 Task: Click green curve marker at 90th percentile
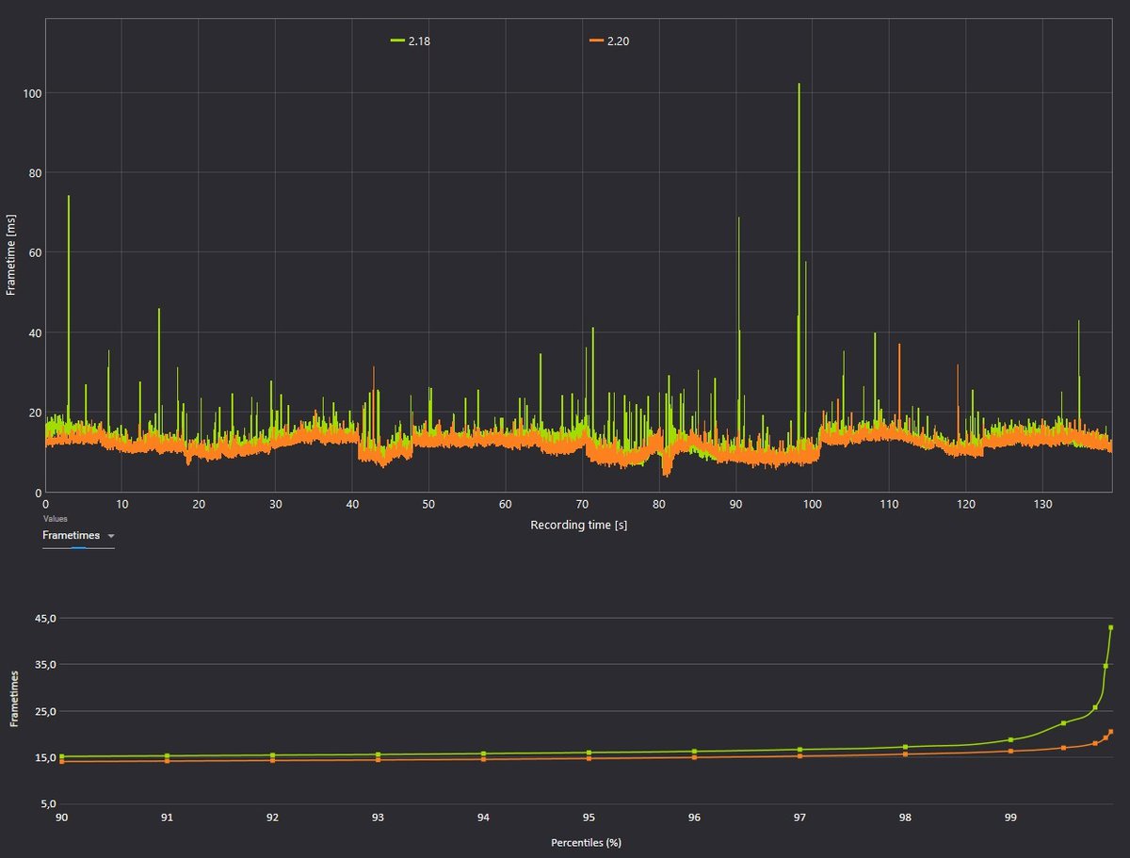coord(62,756)
